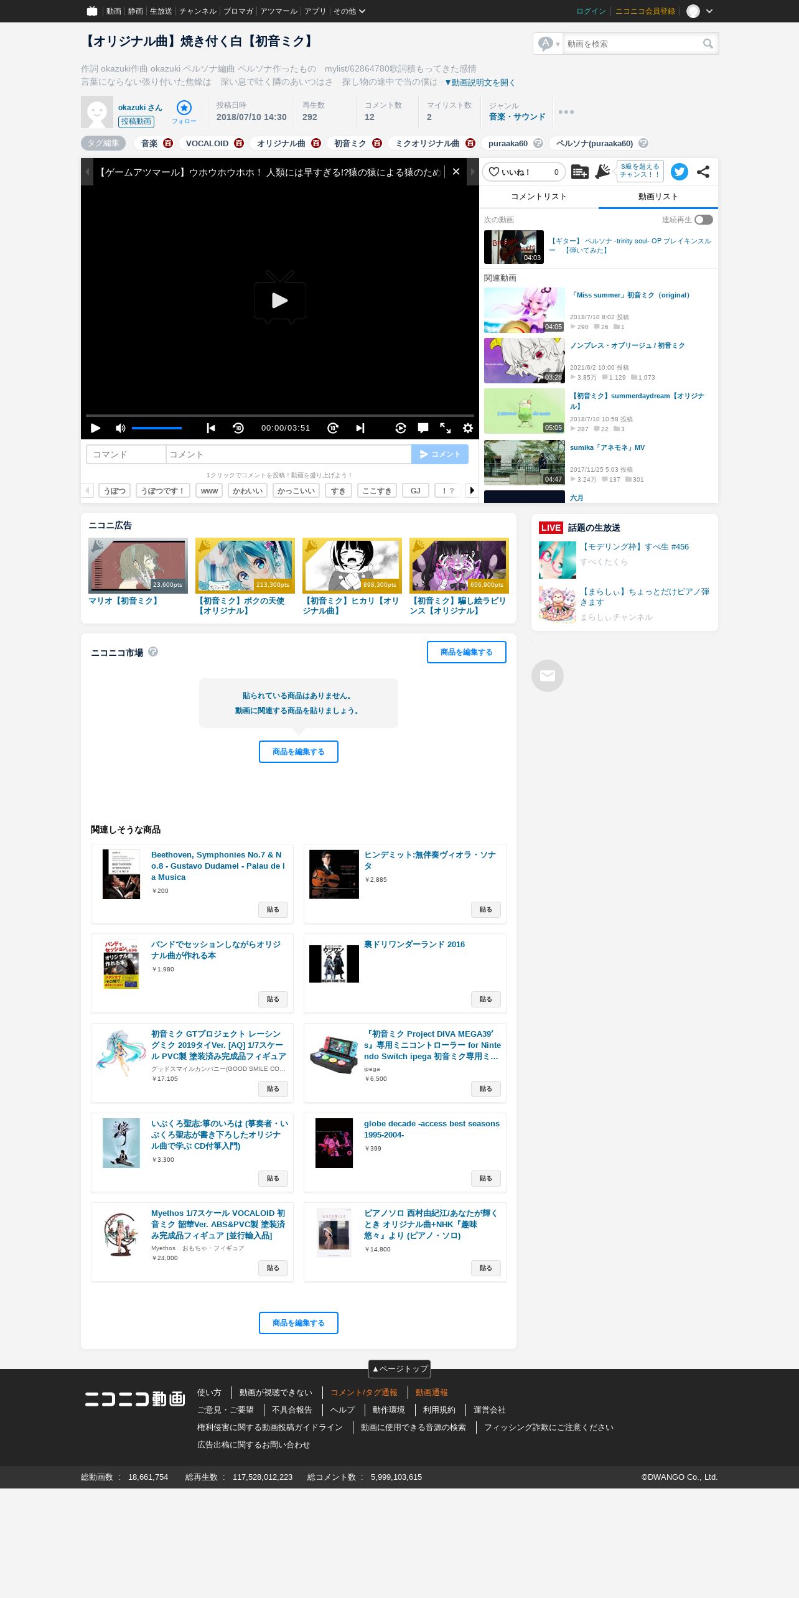Open dictionary icon beside puraaka60 tag
The image size is (799, 1598).
click(538, 143)
